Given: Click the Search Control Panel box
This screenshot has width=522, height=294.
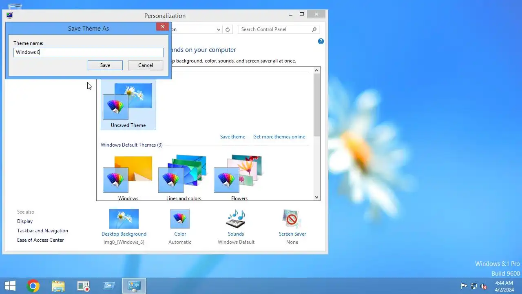Looking at the screenshot, I should click(279, 29).
